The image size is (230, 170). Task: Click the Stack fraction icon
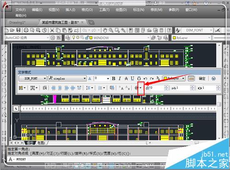coord(158,79)
